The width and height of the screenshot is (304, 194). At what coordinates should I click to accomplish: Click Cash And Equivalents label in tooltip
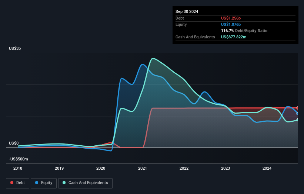tap(195, 37)
